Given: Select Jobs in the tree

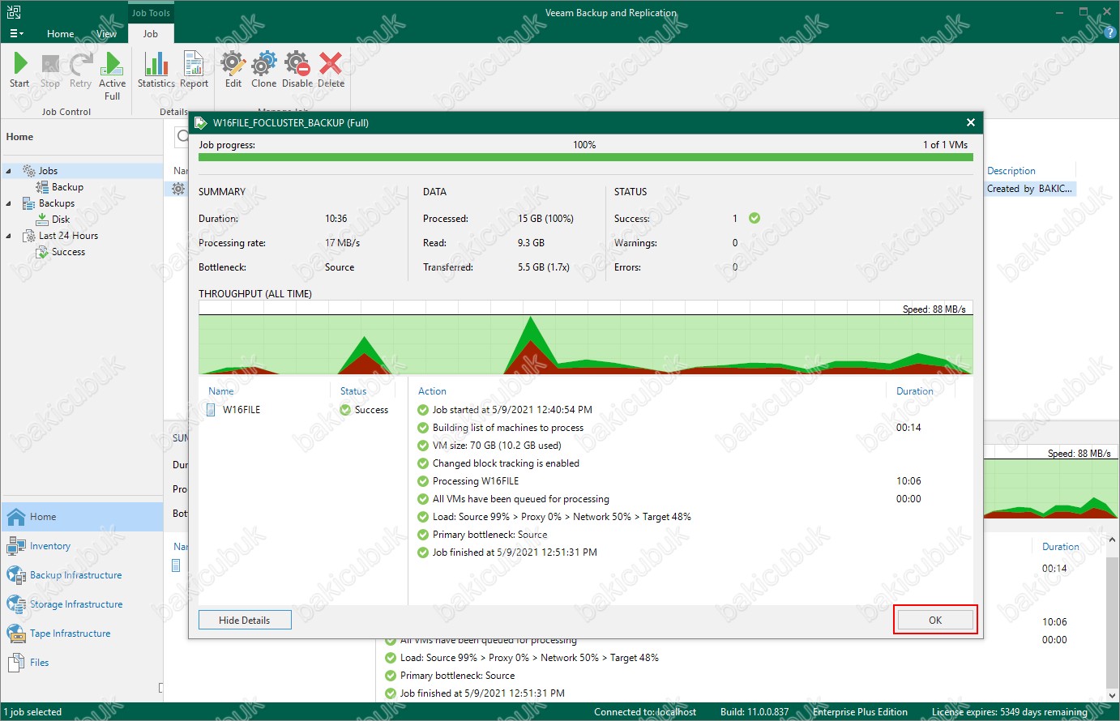Looking at the screenshot, I should pos(48,171).
